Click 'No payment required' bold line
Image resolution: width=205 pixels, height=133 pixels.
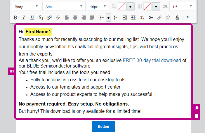(74, 104)
